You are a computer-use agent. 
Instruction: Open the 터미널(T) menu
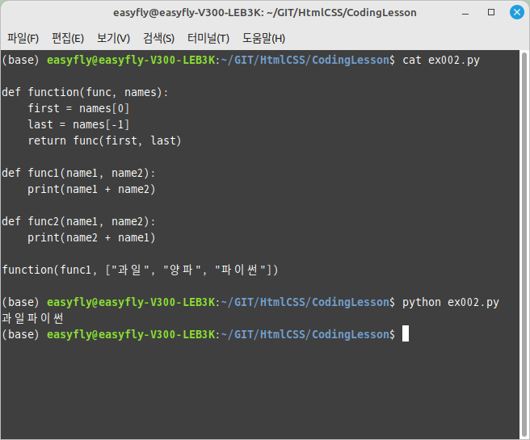tap(208, 38)
